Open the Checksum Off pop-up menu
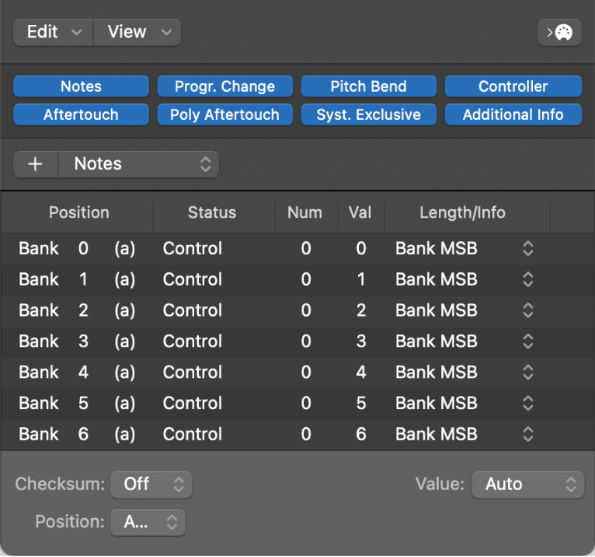 coord(151,485)
